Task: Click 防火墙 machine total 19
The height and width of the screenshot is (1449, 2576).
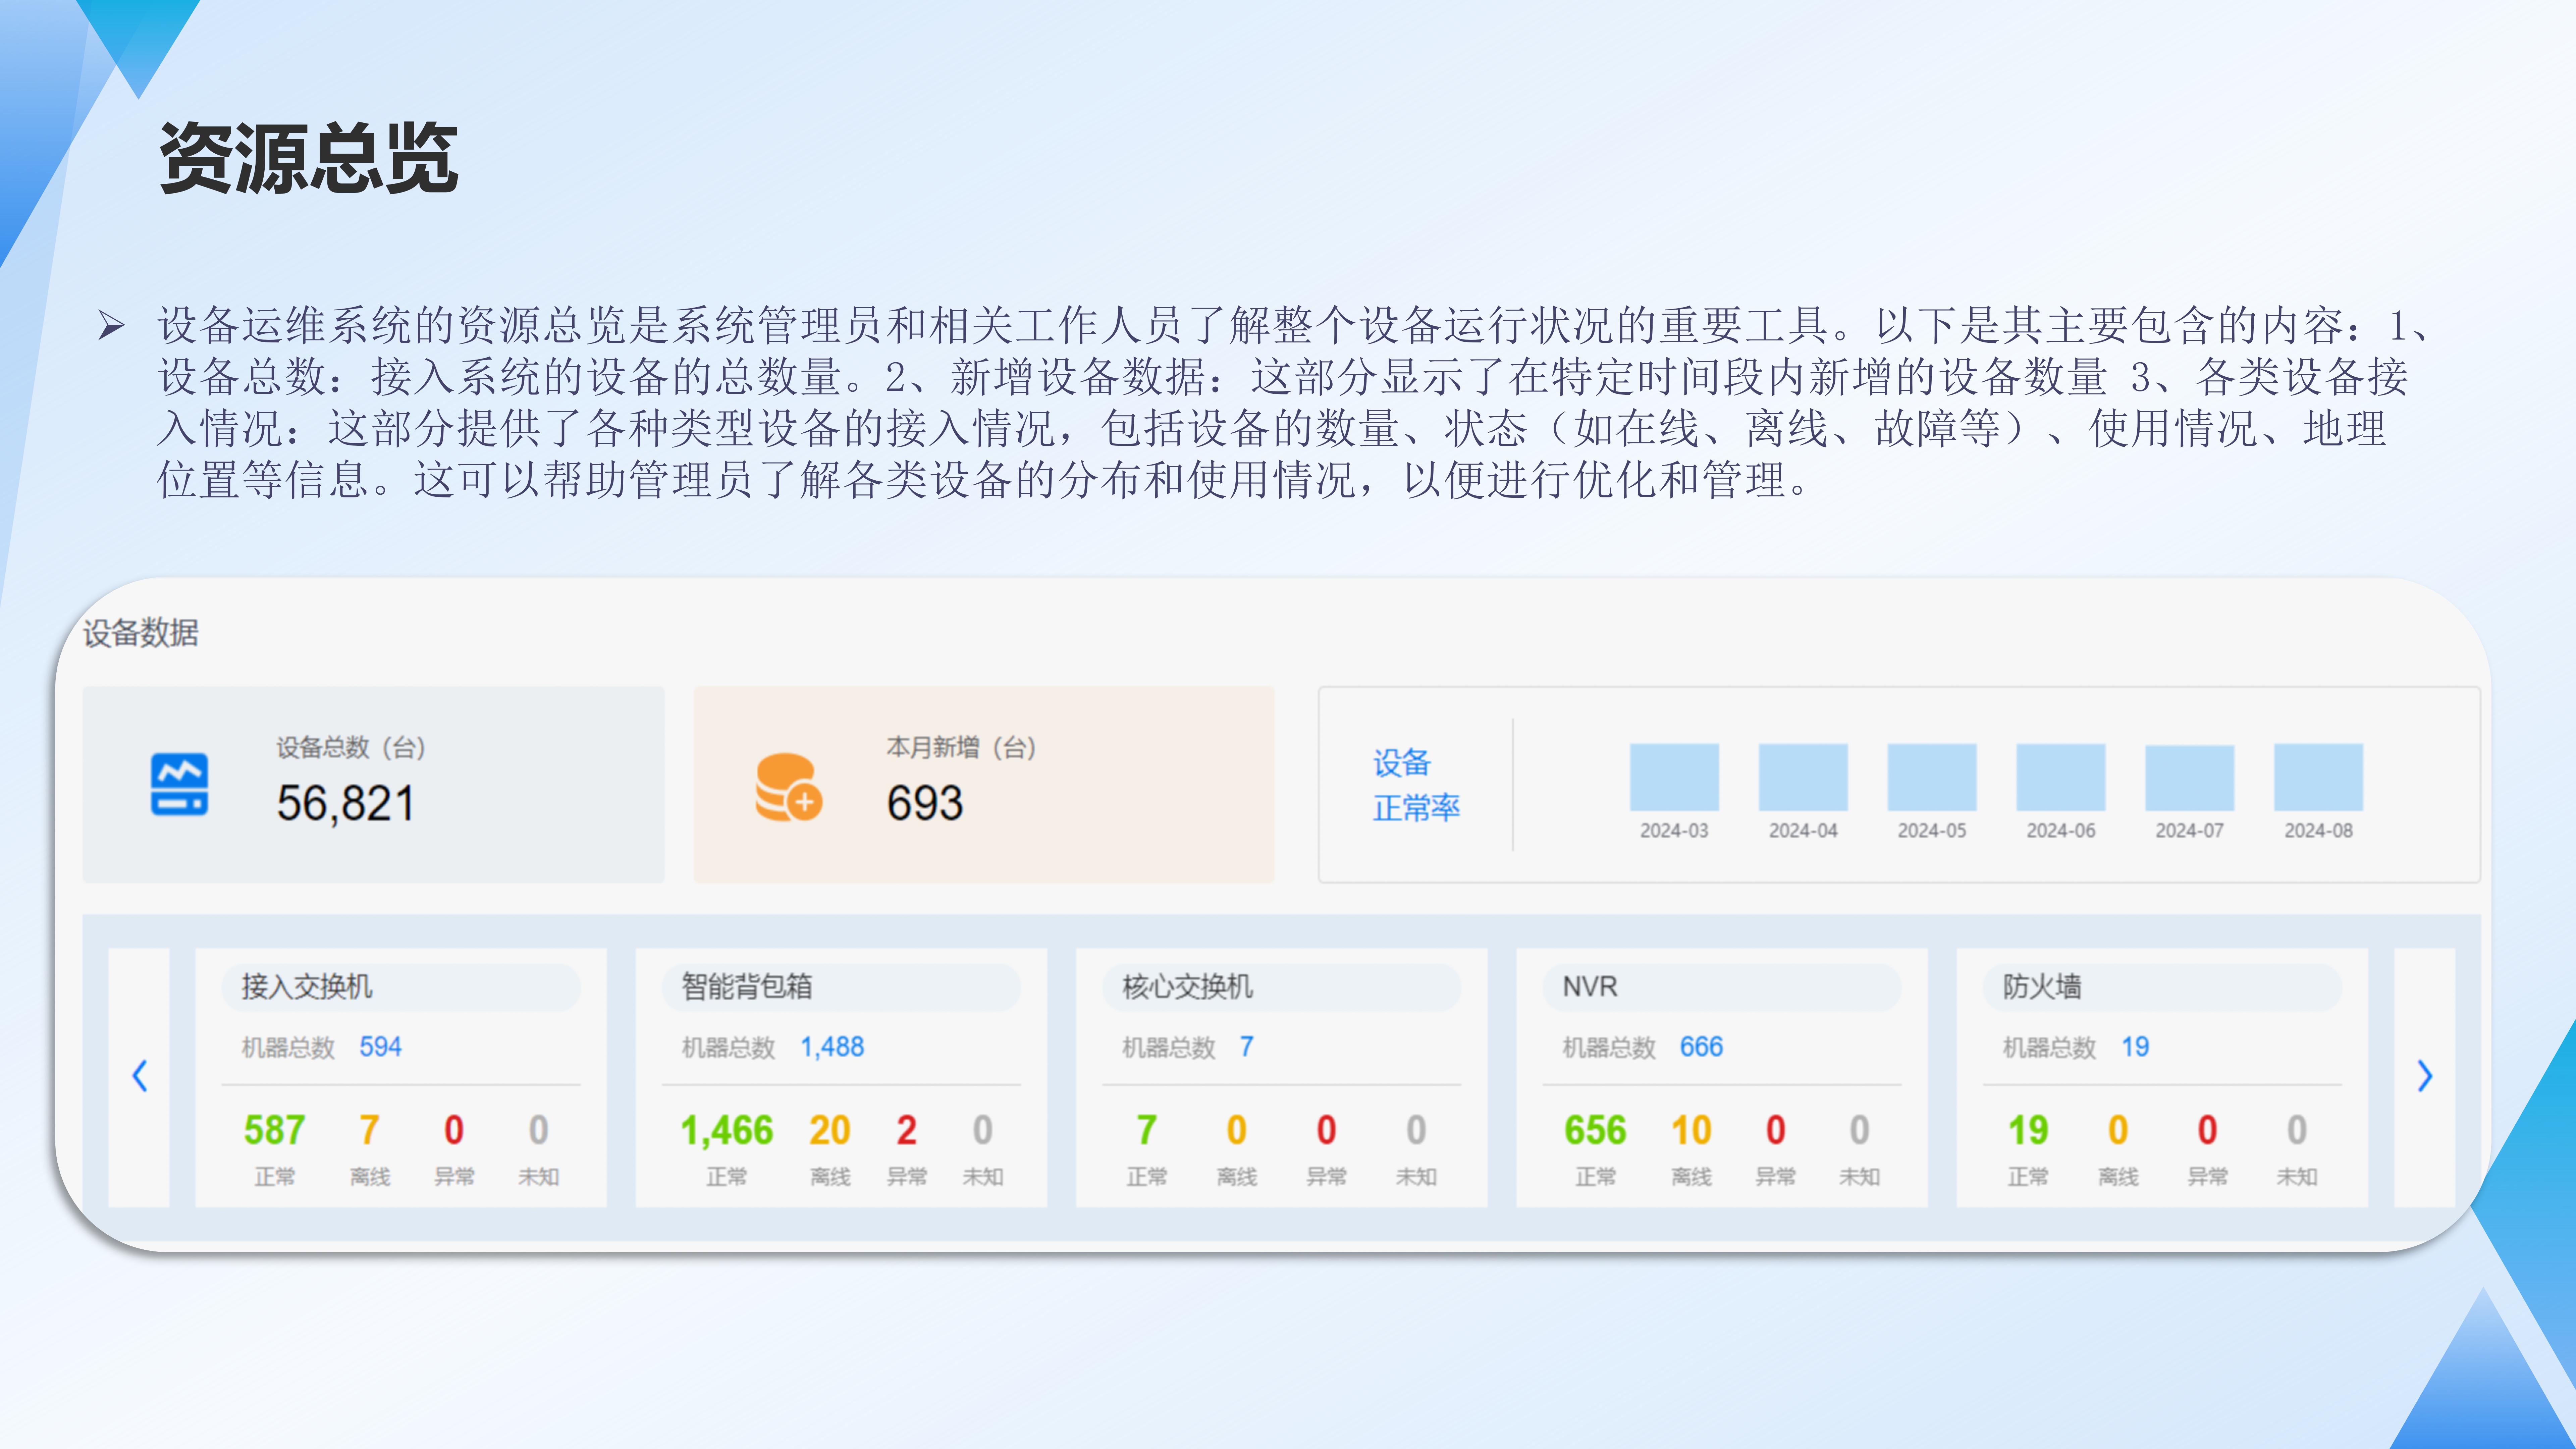Action: click(2135, 1047)
